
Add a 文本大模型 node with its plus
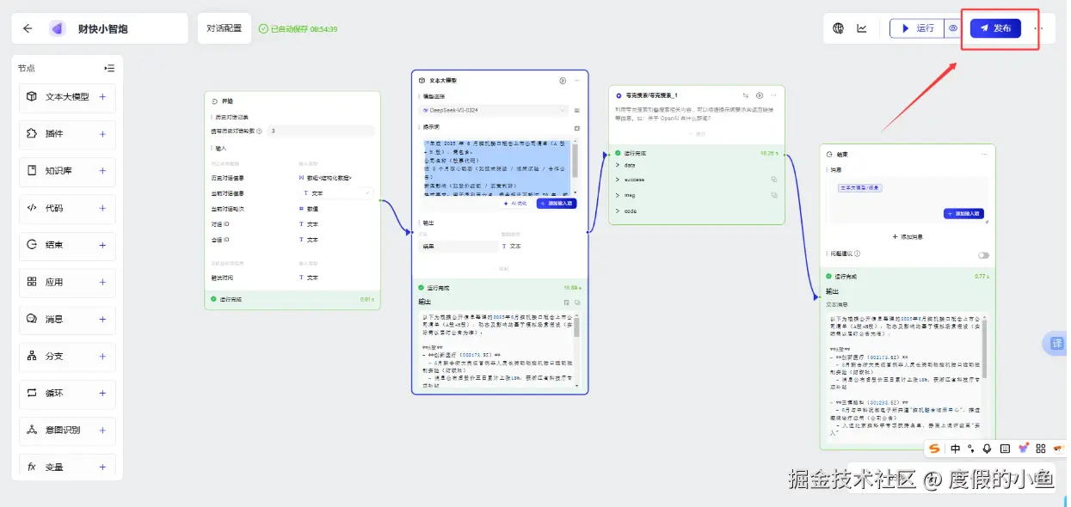point(102,97)
